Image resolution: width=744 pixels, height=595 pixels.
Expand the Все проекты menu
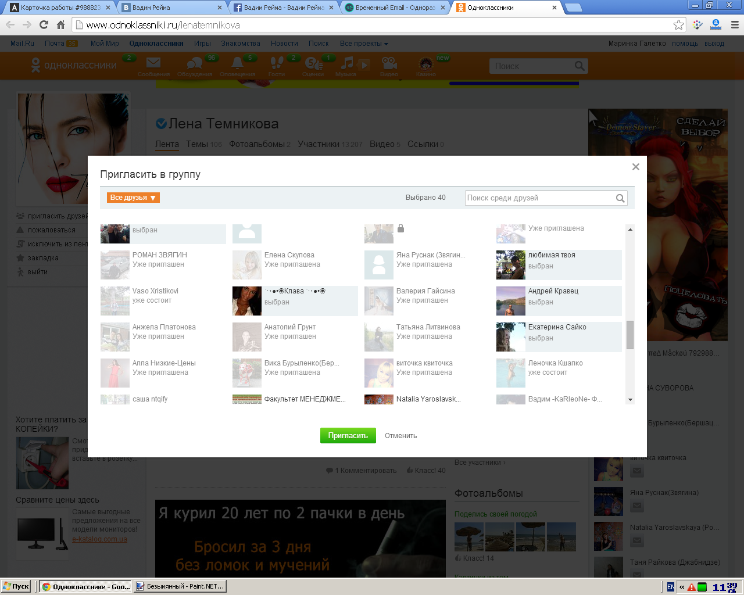pyautogui.click(x=364, y=44)
